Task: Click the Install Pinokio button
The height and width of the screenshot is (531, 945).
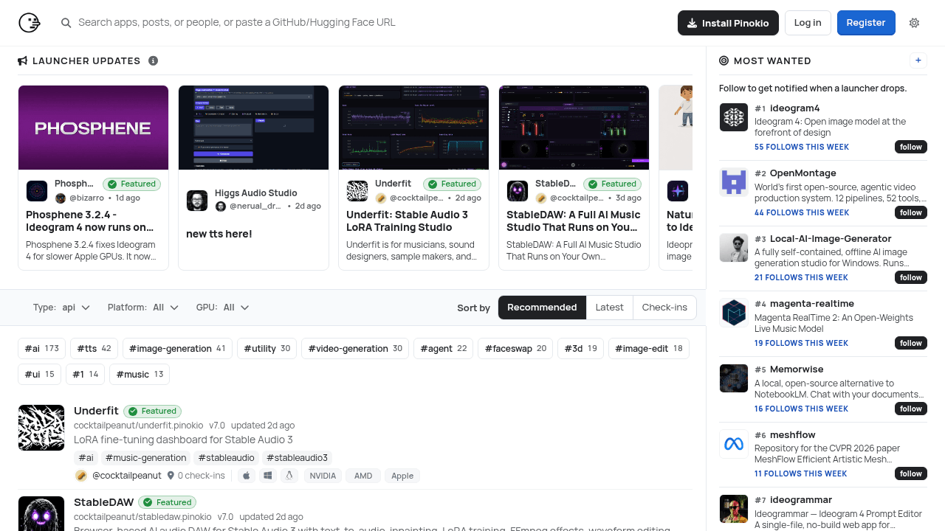Action: 728,23
